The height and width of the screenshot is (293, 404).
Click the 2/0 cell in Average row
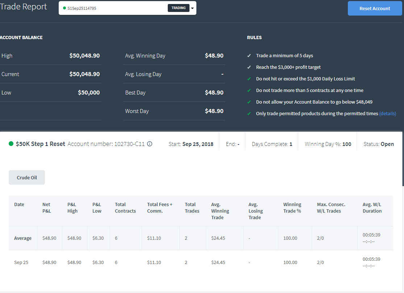[x=320, y=238]
